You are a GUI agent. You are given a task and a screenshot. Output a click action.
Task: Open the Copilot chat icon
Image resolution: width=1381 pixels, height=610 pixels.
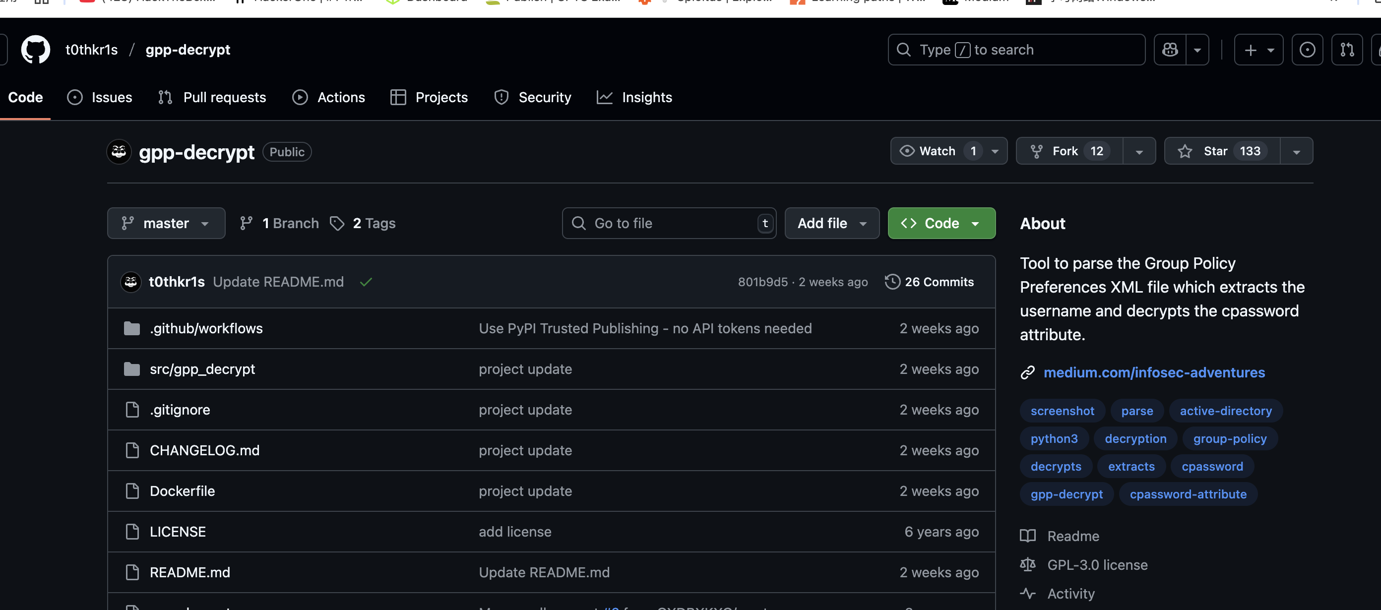tap(1170, 50)
